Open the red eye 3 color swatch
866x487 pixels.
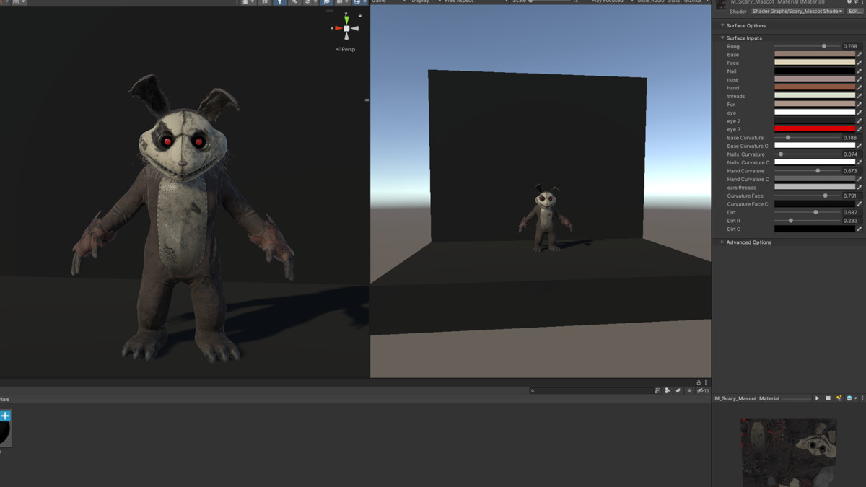point(814,129)
